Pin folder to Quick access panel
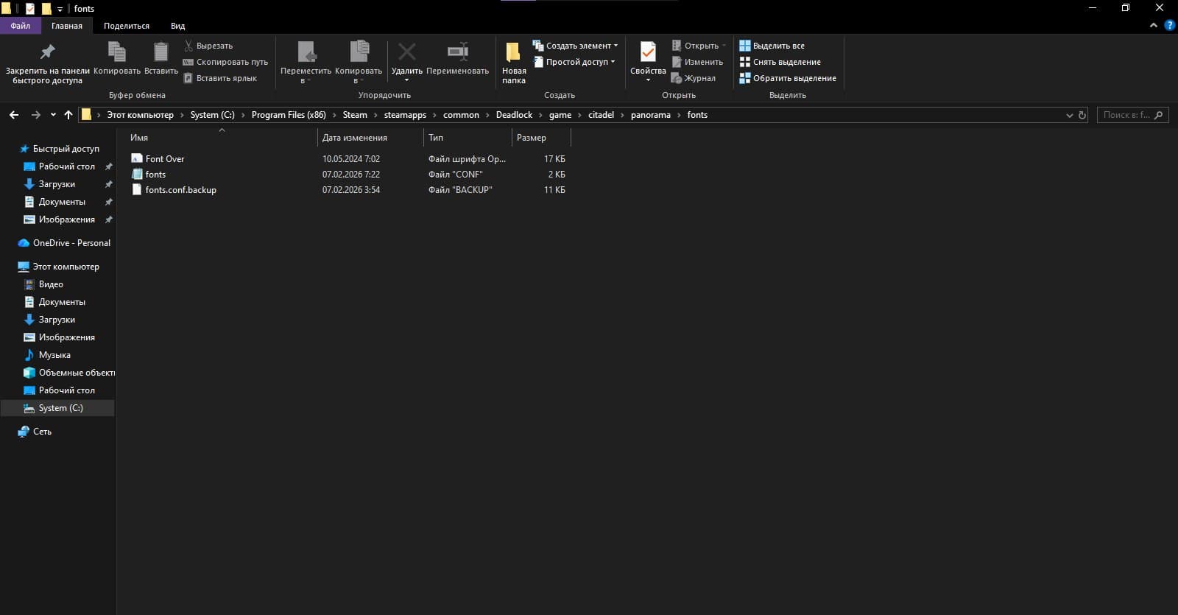The width and height of the screenshot is (1178, 615). (x=47, y=63)
